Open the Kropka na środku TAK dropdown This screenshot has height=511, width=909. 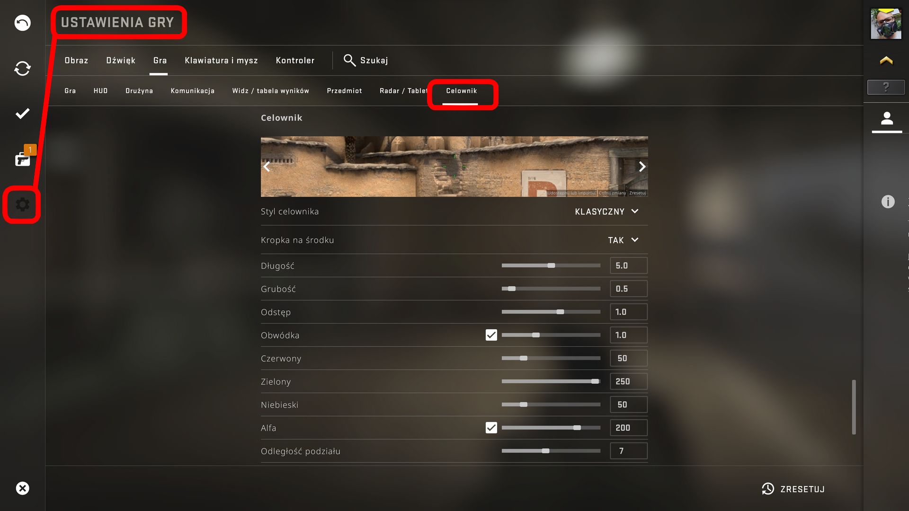624,240
